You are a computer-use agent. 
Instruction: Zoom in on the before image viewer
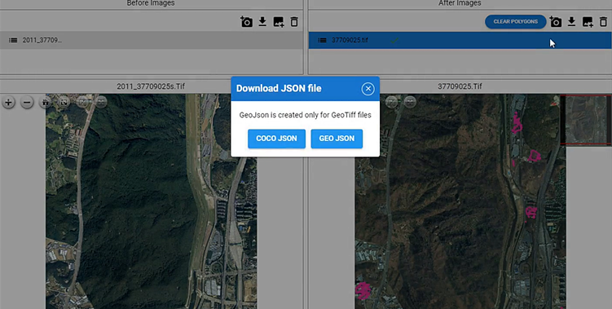click(x=8, y=103)
